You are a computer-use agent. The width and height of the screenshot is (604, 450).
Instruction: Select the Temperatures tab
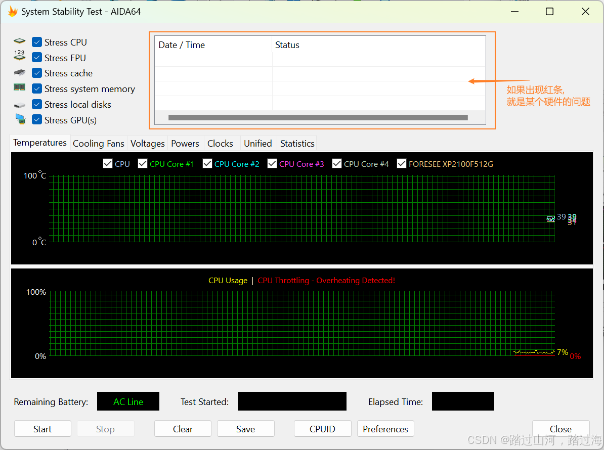coord(39,143)
